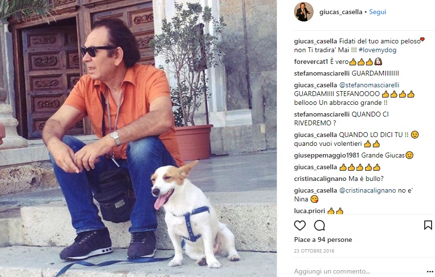Like the post with the heart icon
Viewport: 435px width, 277px height.
pos(300,225)
